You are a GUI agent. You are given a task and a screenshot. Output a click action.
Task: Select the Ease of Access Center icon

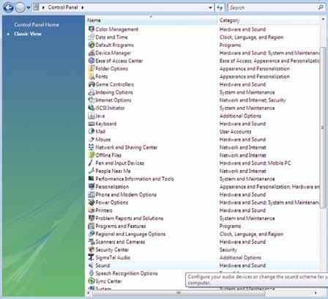click(92, 61)
